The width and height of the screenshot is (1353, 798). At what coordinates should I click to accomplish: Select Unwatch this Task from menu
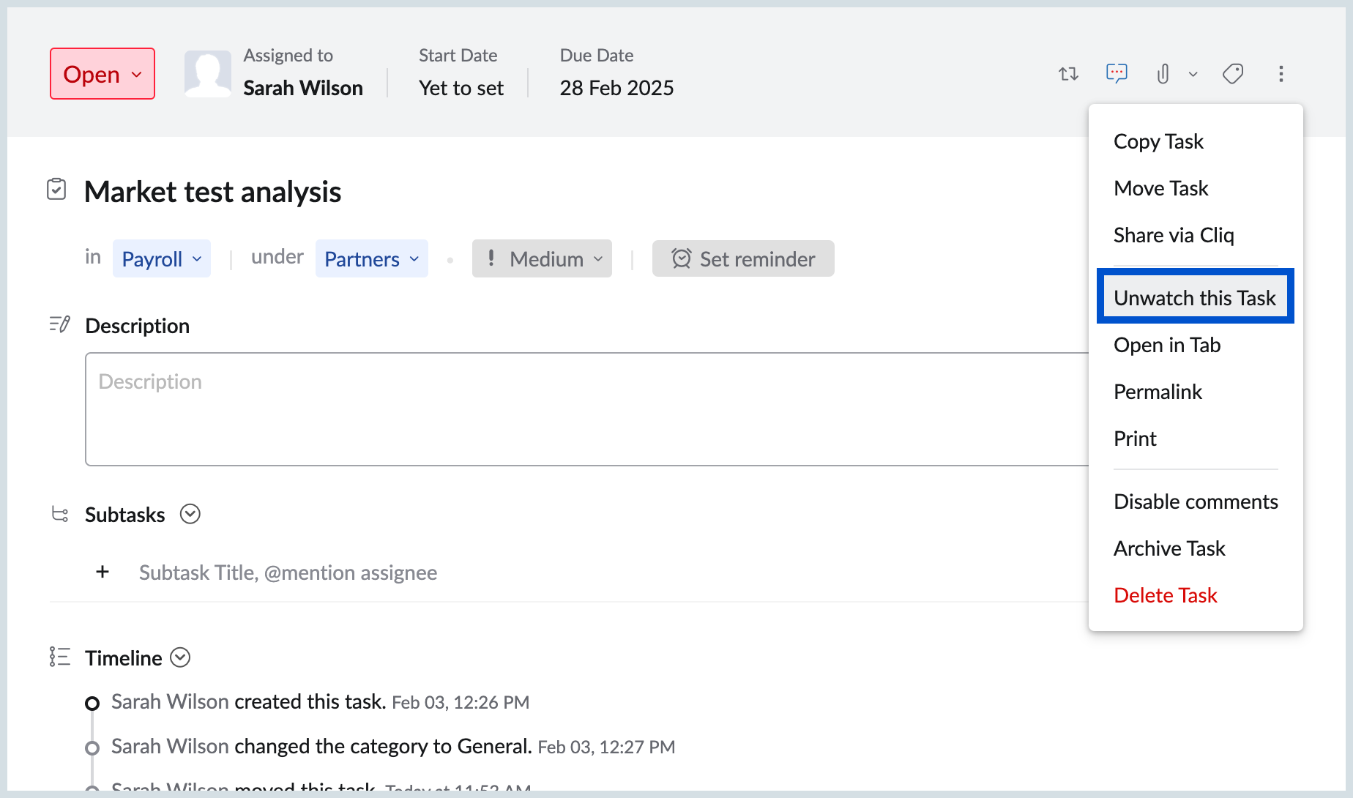(1194, 297)
